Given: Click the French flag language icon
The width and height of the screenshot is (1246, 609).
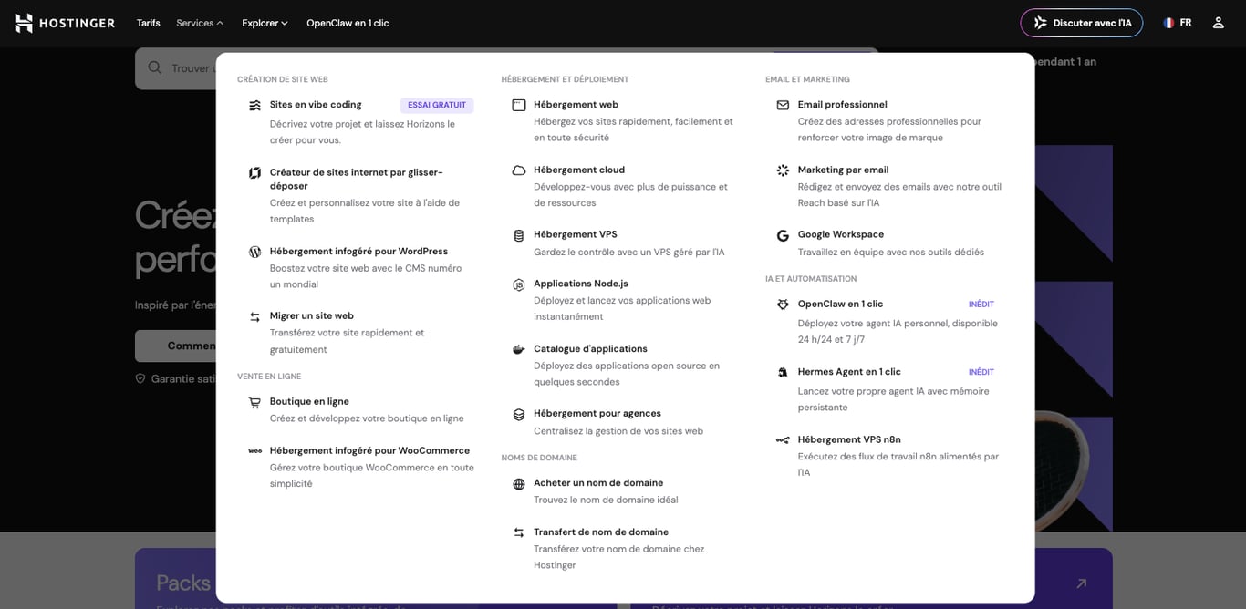Looking at the screenshot, I should point(1168,23).
